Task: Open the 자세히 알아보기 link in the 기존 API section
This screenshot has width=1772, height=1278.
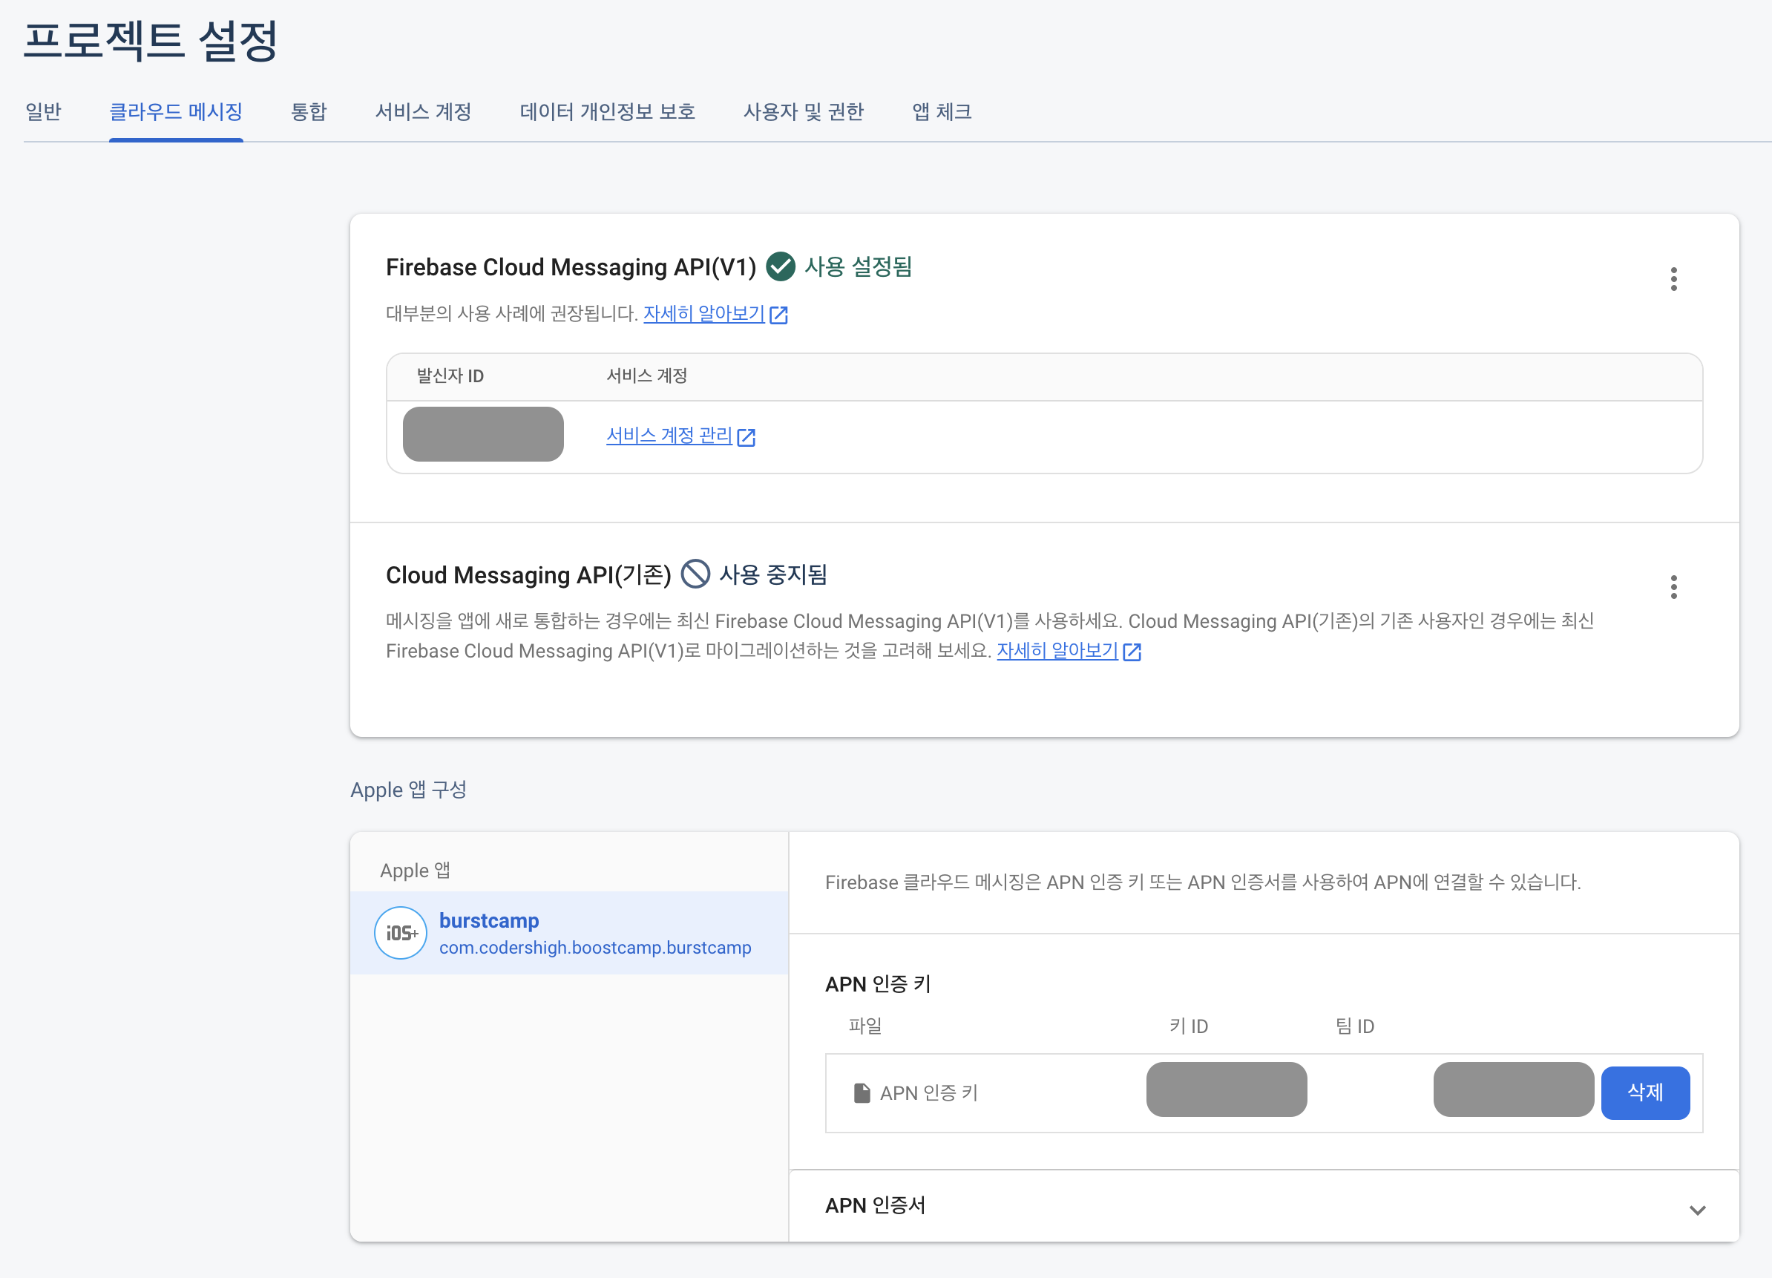Action: coord(1057,650)
